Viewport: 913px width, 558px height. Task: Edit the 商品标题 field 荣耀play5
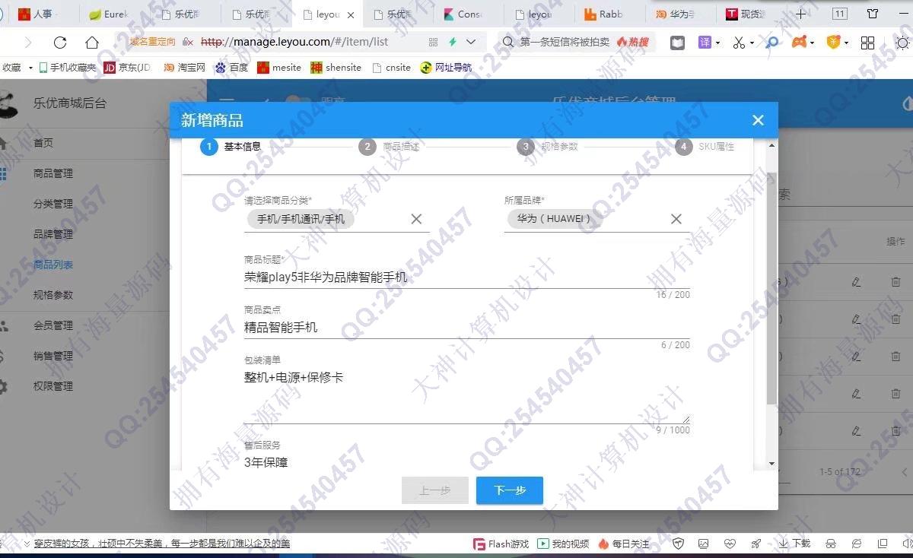click(x=466, y=277)
